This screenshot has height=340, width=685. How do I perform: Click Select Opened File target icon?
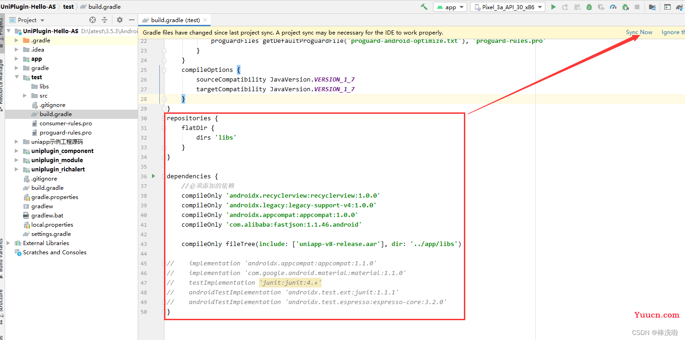(93, 20)
